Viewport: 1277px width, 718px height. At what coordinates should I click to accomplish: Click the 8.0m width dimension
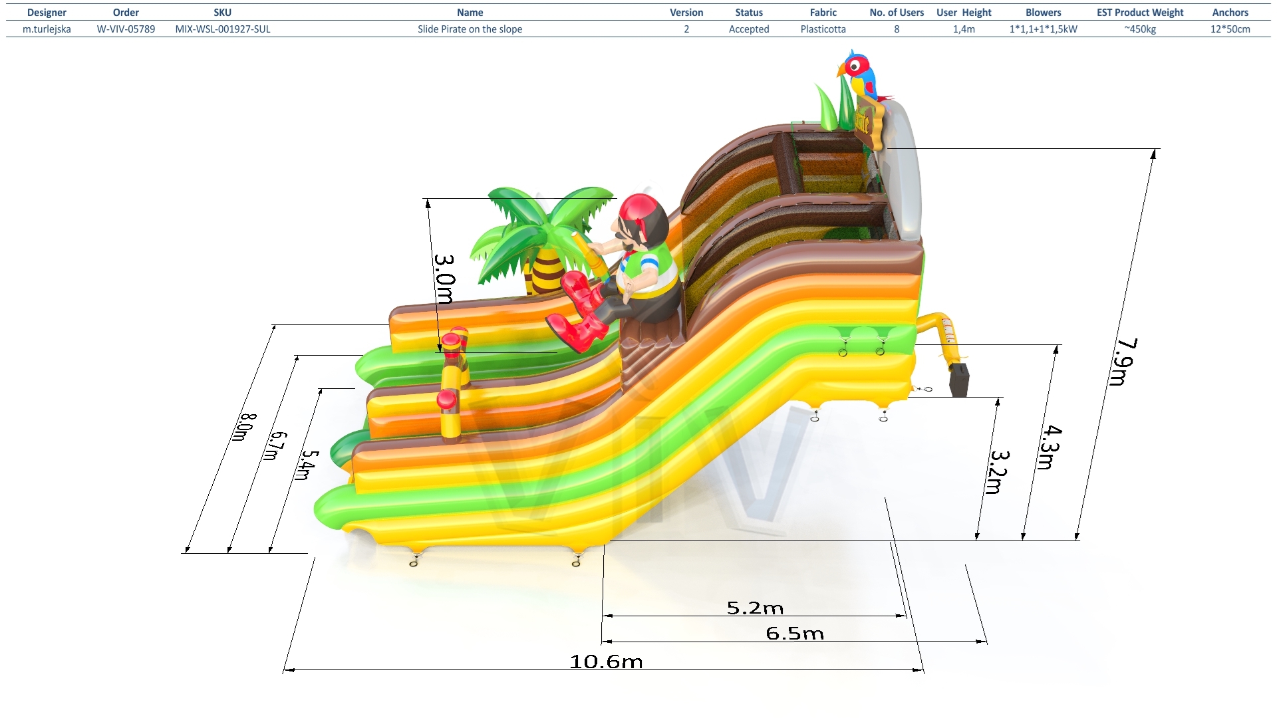[x=244, y=427]
